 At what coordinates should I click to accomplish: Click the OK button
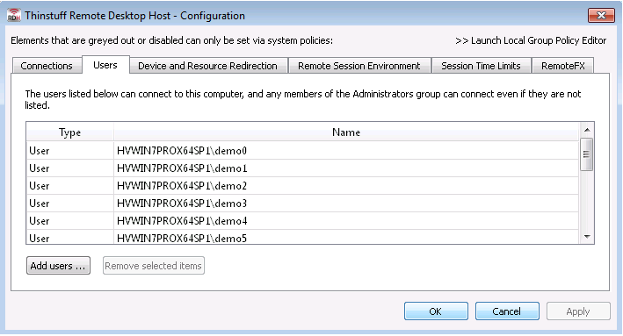pos(436,311)
